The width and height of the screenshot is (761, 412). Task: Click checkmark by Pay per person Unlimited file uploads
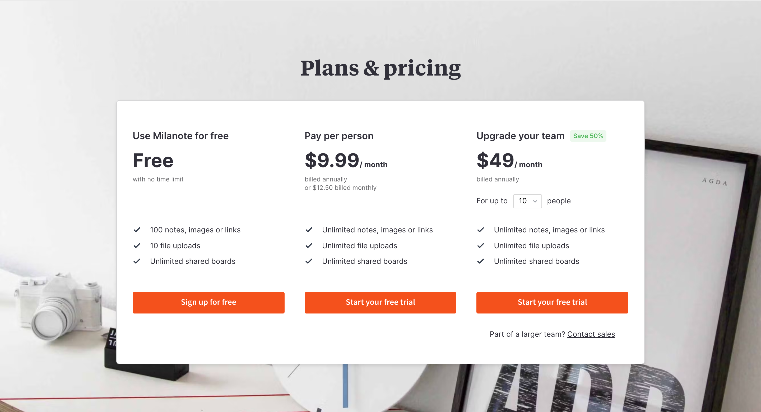pos(309,245)
